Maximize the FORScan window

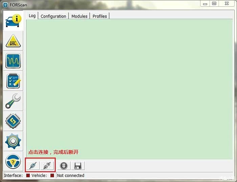214,4
